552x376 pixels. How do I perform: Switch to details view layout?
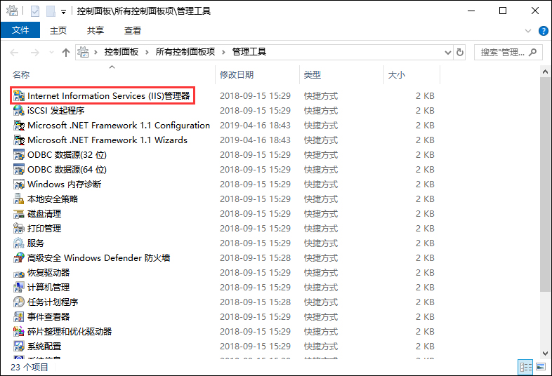(525, 367)
